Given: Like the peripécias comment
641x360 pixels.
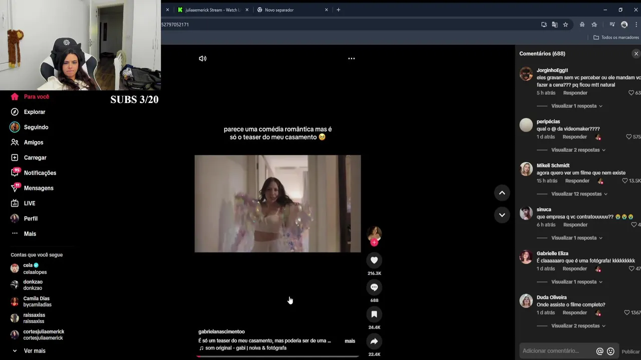Looking at the screenshot, I should tap(629, 137).
